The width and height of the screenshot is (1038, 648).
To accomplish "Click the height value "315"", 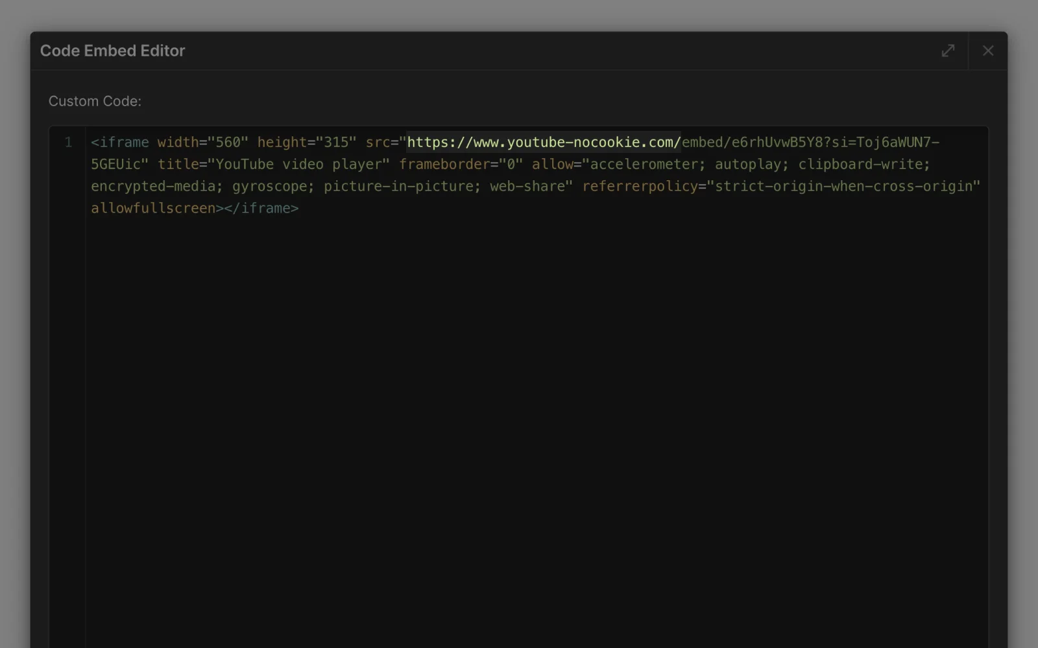I will pyautogui.click(x=336, y=143).
